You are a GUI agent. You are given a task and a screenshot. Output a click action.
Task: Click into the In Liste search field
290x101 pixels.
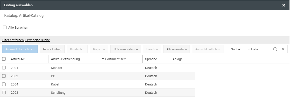tap(259, 49)
